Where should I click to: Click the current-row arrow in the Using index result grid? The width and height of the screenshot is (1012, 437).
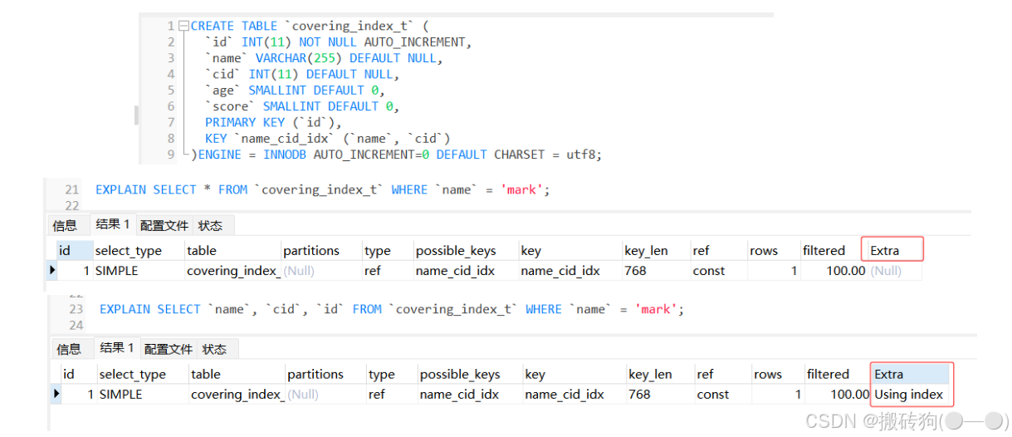[56, 394]
